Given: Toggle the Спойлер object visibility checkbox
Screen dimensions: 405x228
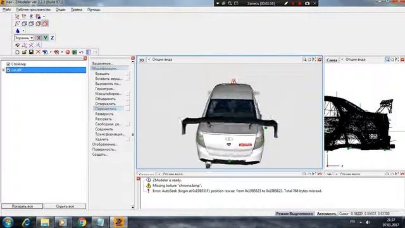Looking at the screenshot, I should [x=8, y=64].
